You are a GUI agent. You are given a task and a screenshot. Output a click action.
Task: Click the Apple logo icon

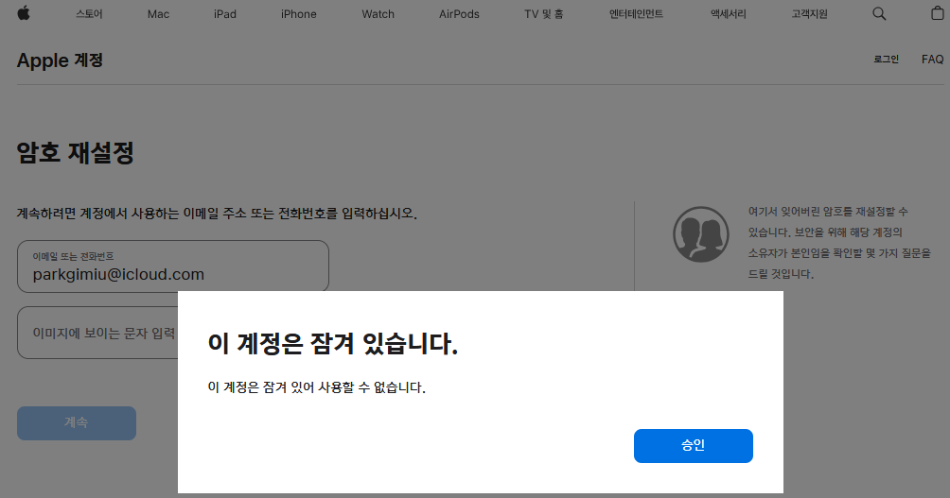[x=24, y=13]
